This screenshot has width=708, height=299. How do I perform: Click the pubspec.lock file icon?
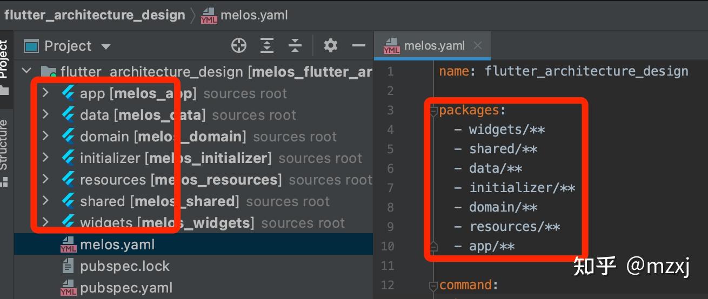pyautogui.click(x=69, y=266)
